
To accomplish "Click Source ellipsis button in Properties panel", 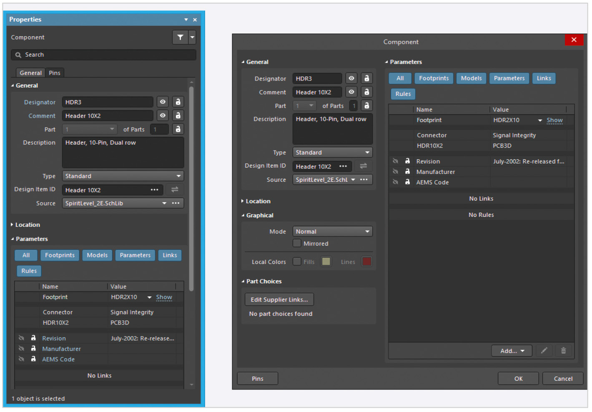I will pos(176,203).
